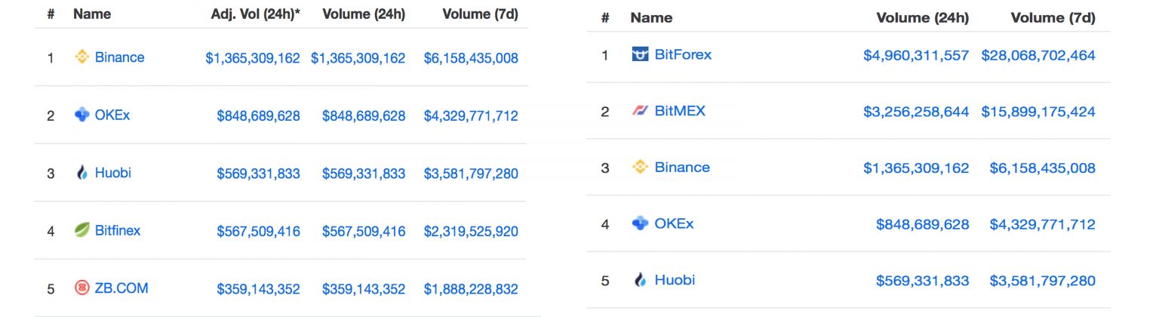The image size is (1159, 317).
Task: Click the Binance logo icon in right table
Action: tap(640, 168)
